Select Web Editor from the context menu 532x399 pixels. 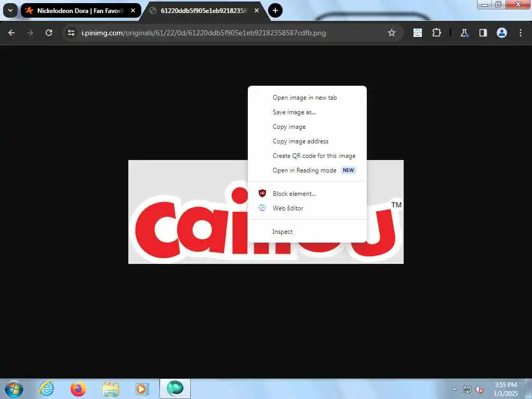point(307,208)
